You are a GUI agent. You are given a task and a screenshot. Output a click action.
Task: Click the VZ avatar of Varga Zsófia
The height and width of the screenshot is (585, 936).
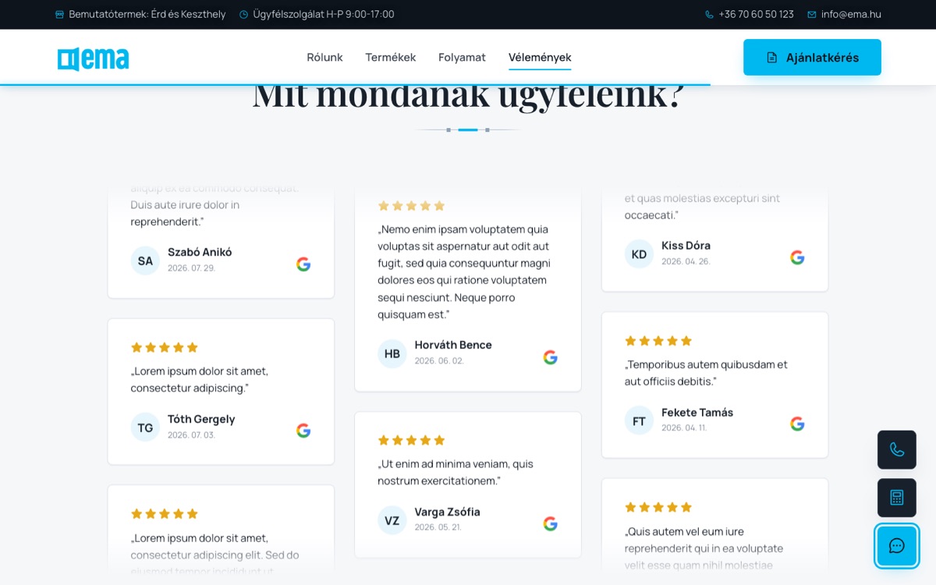(x=392, y=520)
